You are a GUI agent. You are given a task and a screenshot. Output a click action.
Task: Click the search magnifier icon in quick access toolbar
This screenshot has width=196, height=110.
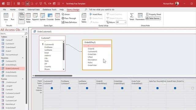click(x=45, y=4)
